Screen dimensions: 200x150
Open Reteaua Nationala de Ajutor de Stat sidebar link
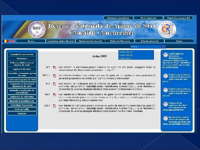[x=22, y=64]
